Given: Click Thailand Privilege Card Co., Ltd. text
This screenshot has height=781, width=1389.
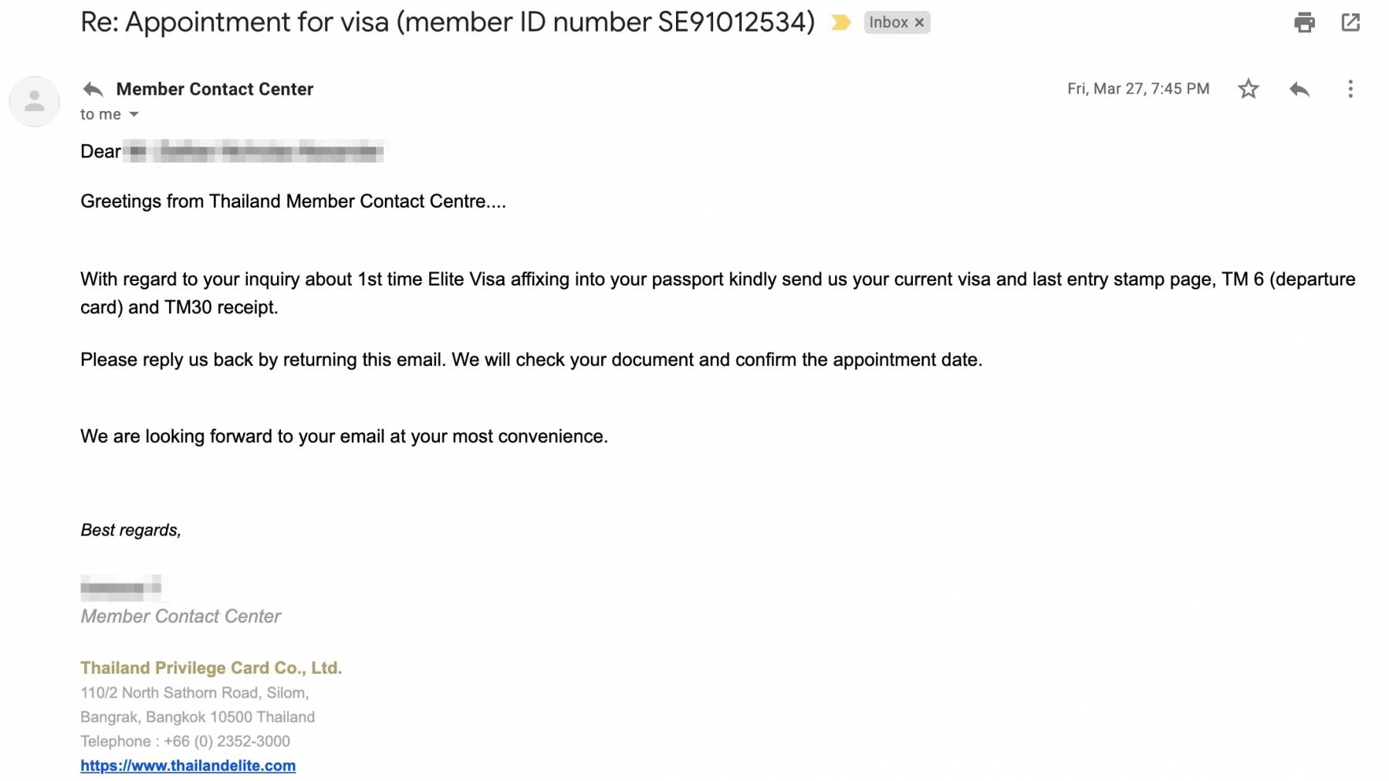Looking at the screenshot, I should tap(211, 668).
